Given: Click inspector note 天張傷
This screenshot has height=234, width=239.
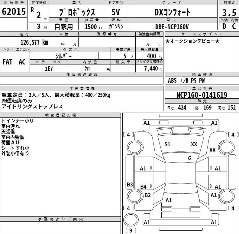Looking at the screenshot, I should coord(8,132).
